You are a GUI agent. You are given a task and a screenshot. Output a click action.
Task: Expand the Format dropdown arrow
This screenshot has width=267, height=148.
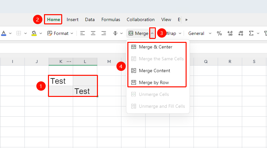pos(72,33)
